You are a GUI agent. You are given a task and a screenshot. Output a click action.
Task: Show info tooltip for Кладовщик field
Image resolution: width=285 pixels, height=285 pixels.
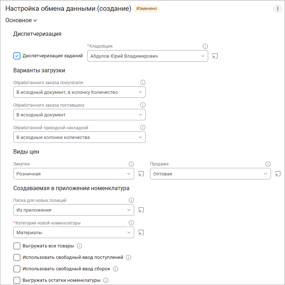click(205, 46)
